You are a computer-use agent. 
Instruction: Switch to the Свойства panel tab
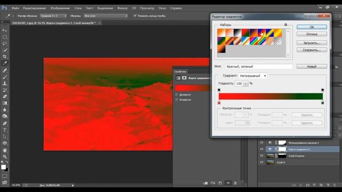coord(180,71)
